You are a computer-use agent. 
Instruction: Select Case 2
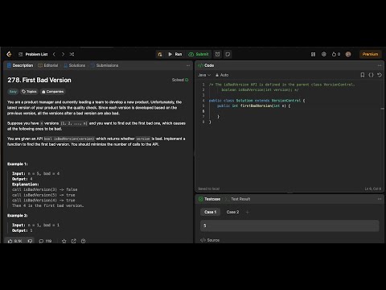232,212
